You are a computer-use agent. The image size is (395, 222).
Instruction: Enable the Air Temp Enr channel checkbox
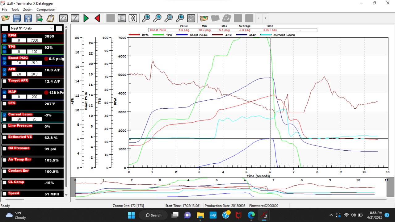(x=5, y=160)
